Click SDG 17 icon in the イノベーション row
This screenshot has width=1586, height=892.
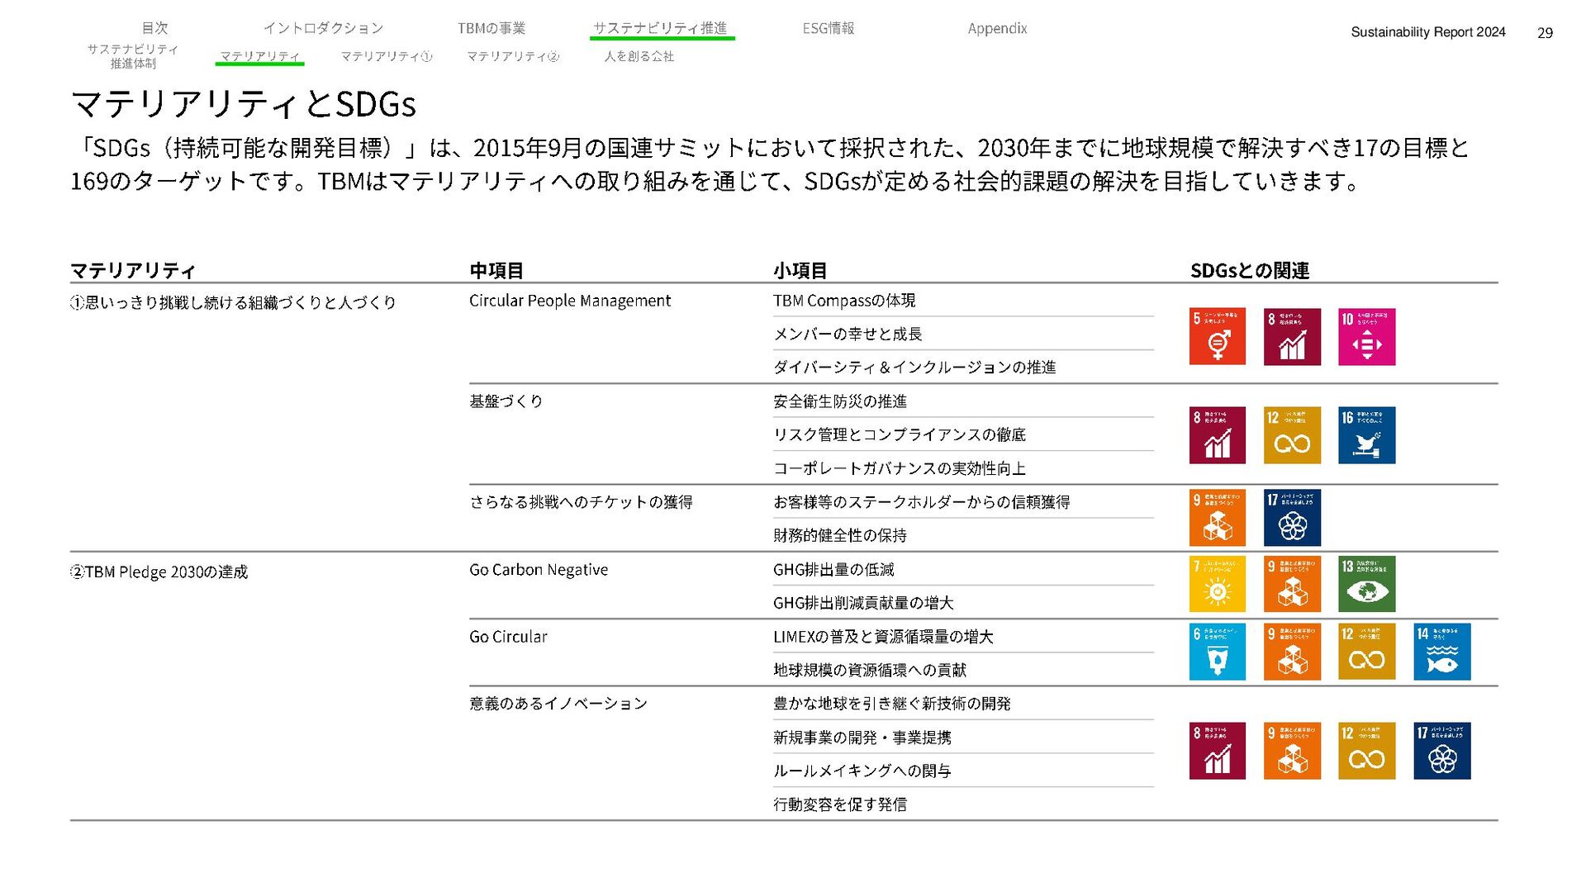[x=1441, y=751]
